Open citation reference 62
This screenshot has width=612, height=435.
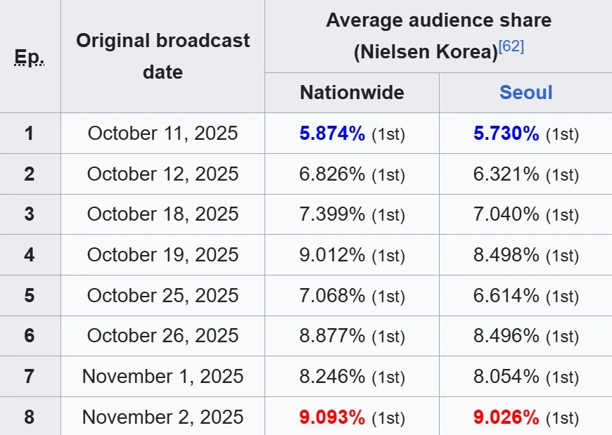(x=511, y=48)
